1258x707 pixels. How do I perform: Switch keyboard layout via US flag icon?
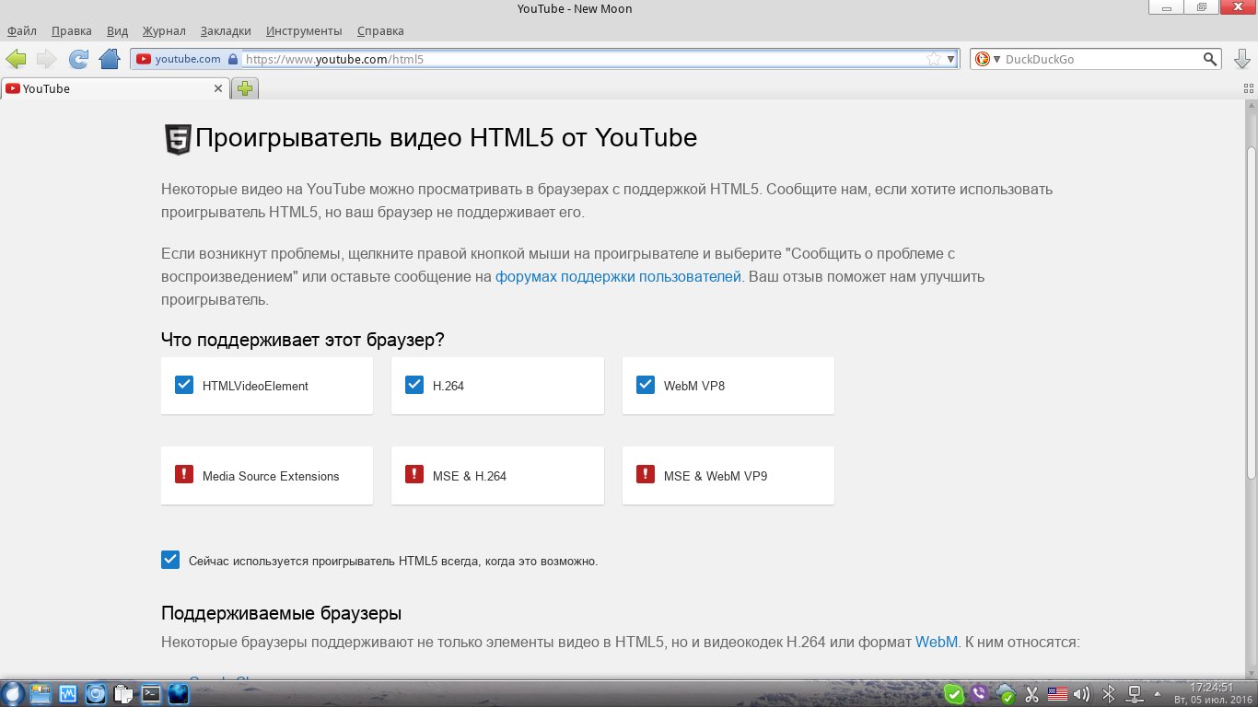click(x=1056, y=694)
